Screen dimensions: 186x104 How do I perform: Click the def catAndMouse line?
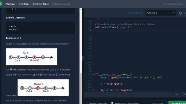click(113, 27)
